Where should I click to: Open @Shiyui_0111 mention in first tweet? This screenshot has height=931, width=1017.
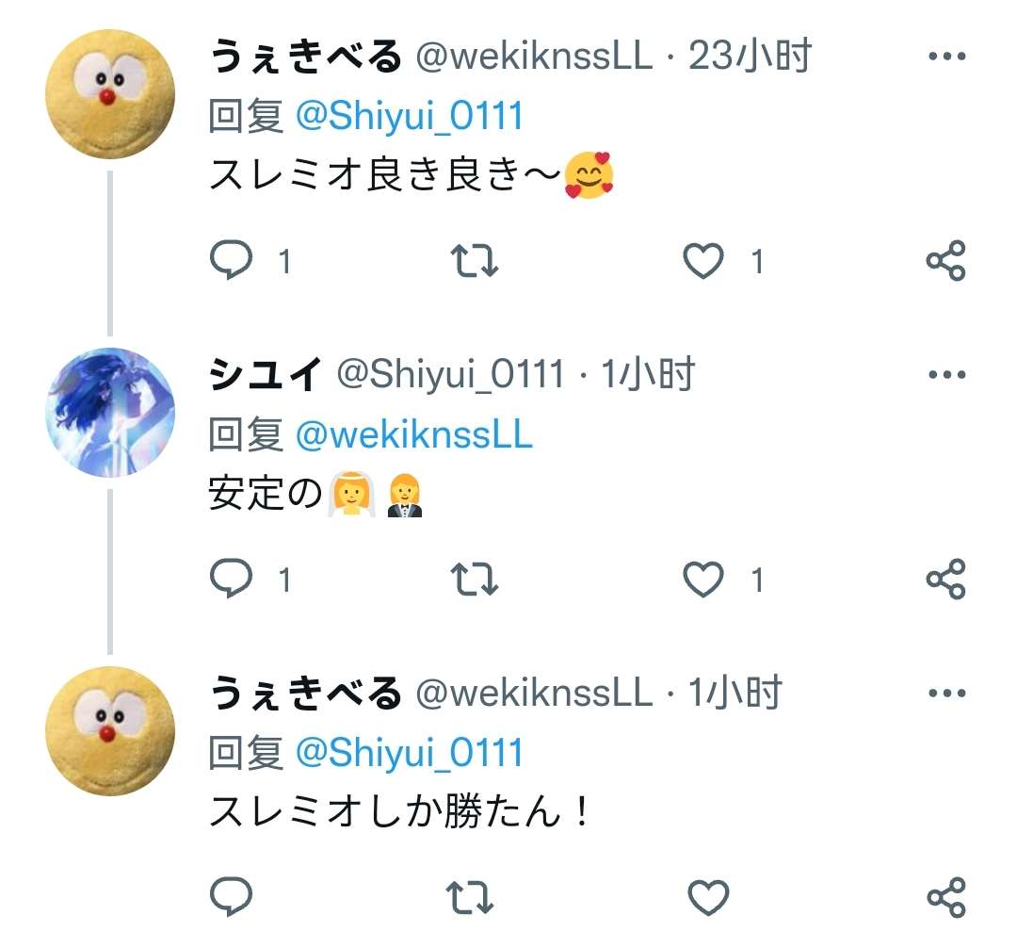tap(410, 116)
